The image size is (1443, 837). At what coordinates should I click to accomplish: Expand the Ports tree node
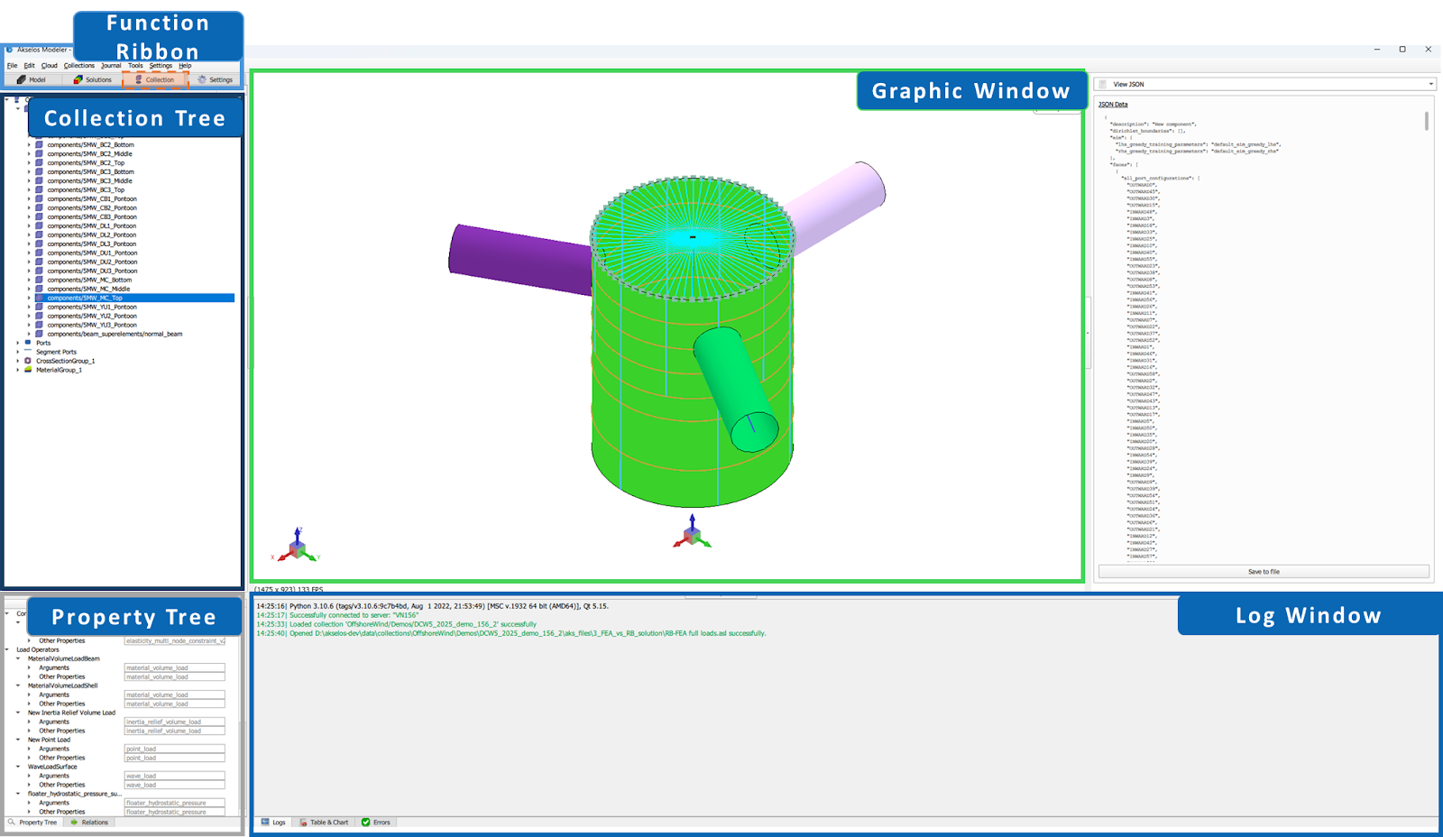point(18,343)
